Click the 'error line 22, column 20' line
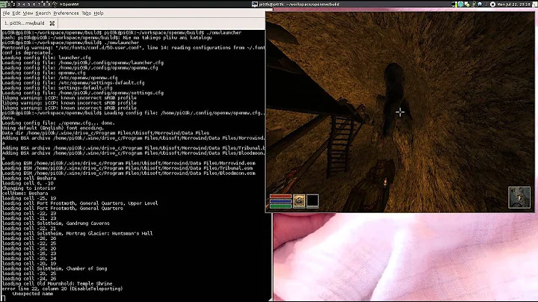 [x=62, y=289]
